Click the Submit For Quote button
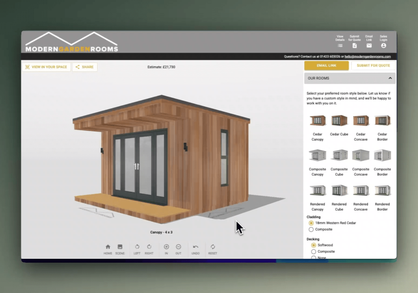The image size is (418, 293). (373, 65)
